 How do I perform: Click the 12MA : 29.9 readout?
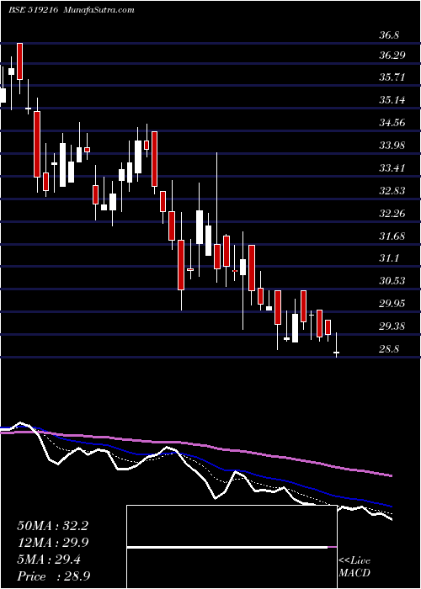tap(52, 543)
